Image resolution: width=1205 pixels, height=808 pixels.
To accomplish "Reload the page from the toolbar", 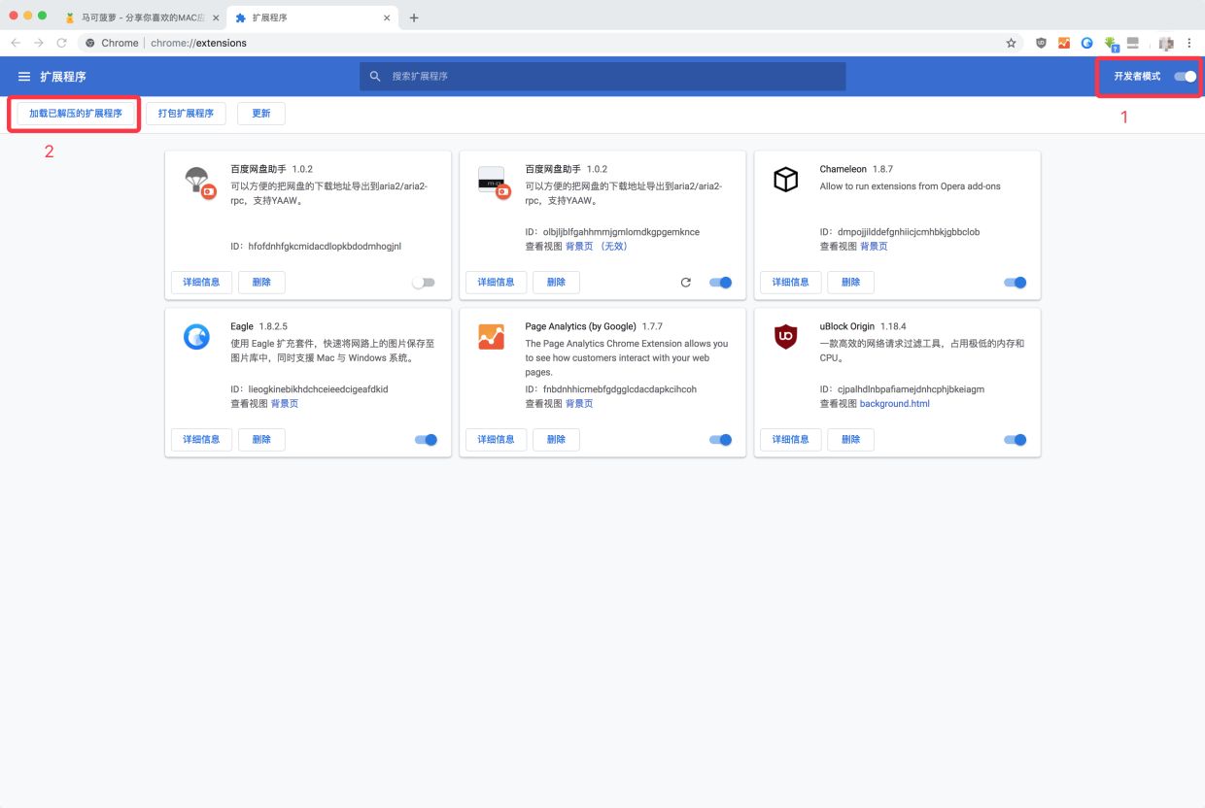I will tap(62, 43).
